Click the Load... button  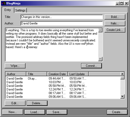click(x=35, y=112)
